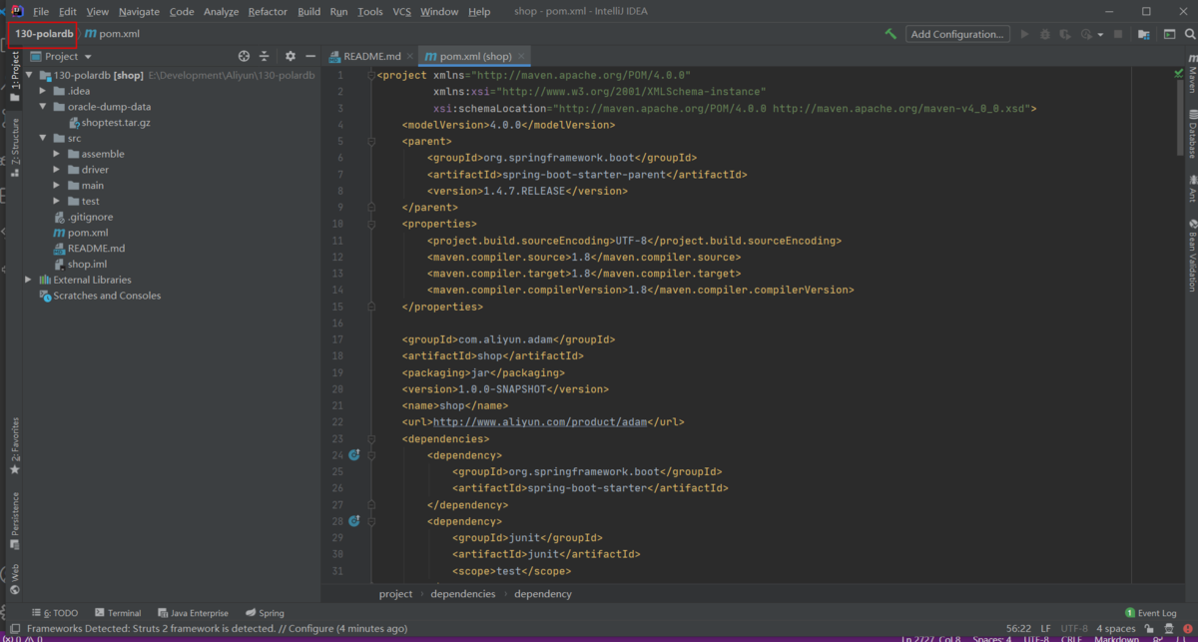The width and height of the screenshot is (1198, 642).
Task: Click the pom.xml breadcrumb in navigation bar
Action: pyautogui.click(x=112, y=33)
